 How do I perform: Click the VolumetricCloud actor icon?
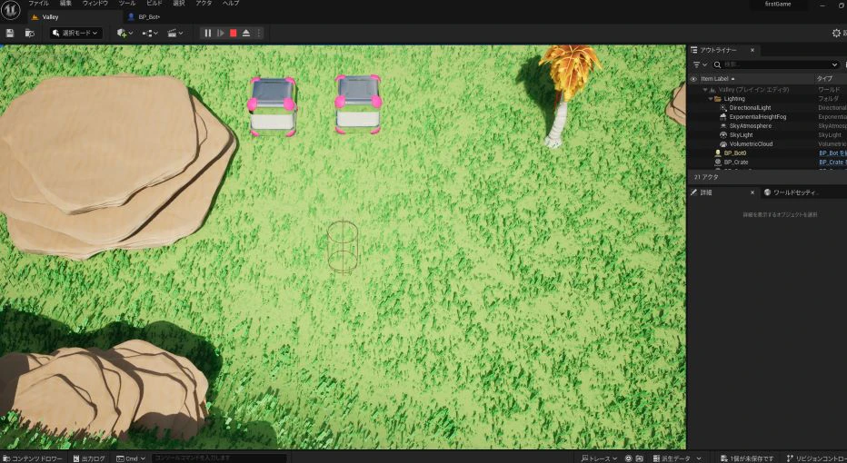point(723,144)
